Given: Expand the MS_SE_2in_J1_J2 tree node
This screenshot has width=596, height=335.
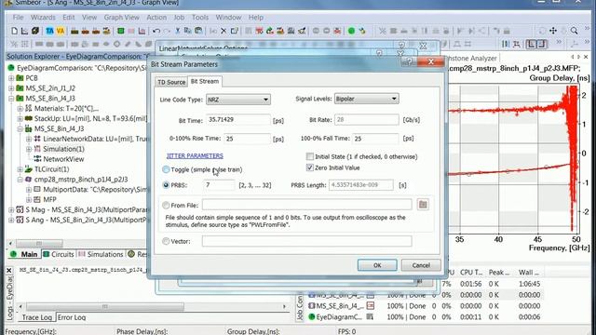Looking at the screenshot, I should 11,88.
